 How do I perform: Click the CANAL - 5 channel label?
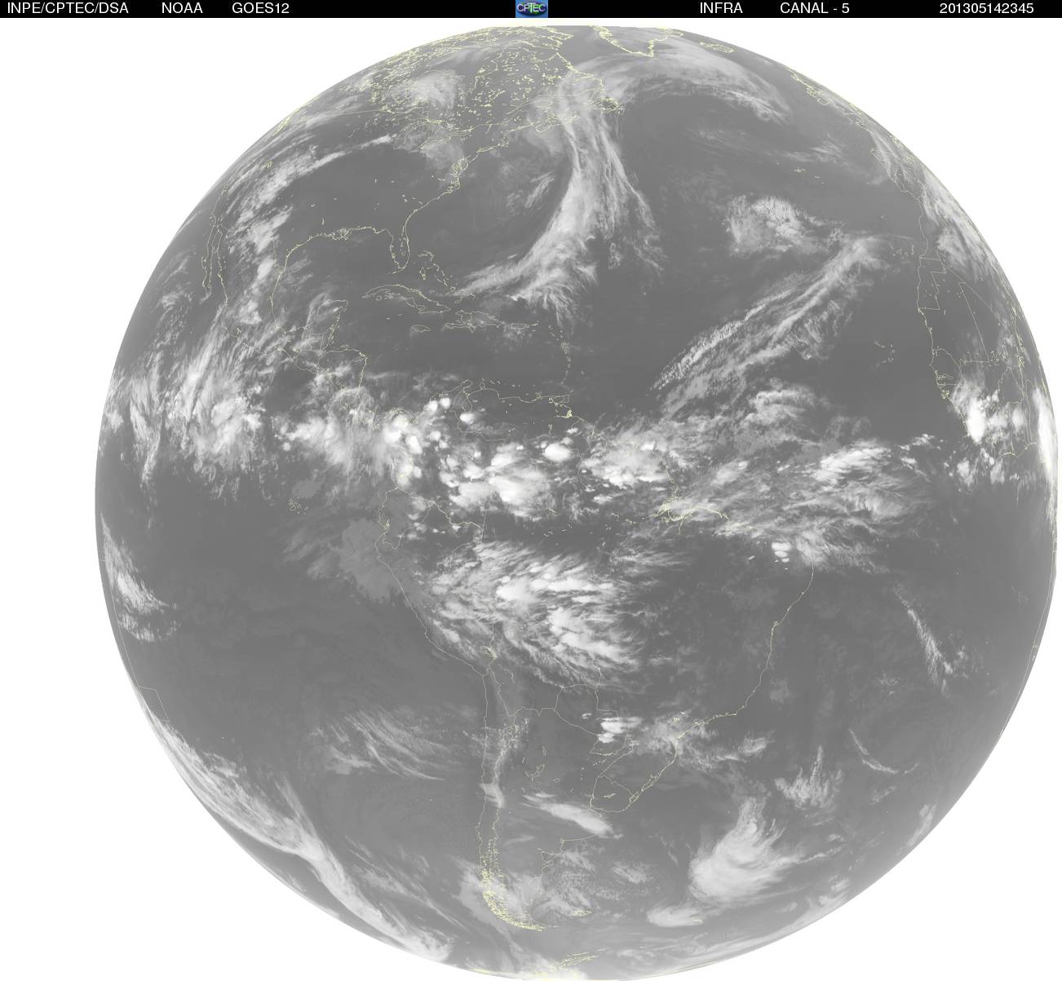[x=815, y=9]
